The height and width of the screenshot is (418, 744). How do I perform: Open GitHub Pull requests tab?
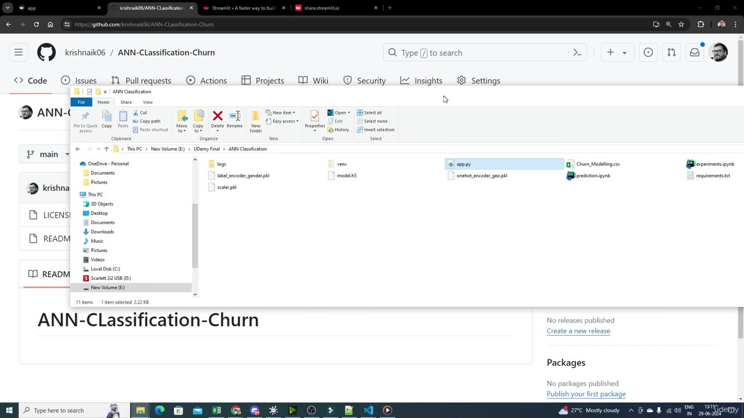coord(141,81)
